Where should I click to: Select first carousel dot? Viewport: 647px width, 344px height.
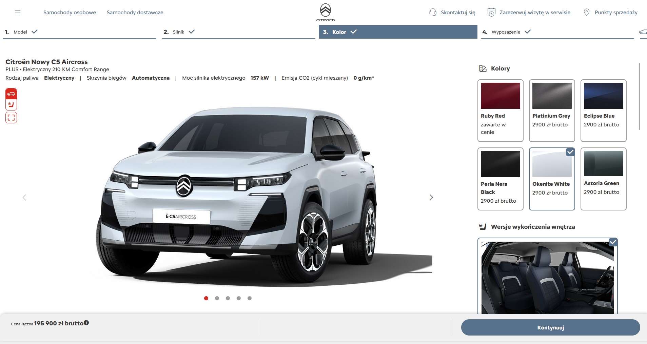click(x=206, y=298)
